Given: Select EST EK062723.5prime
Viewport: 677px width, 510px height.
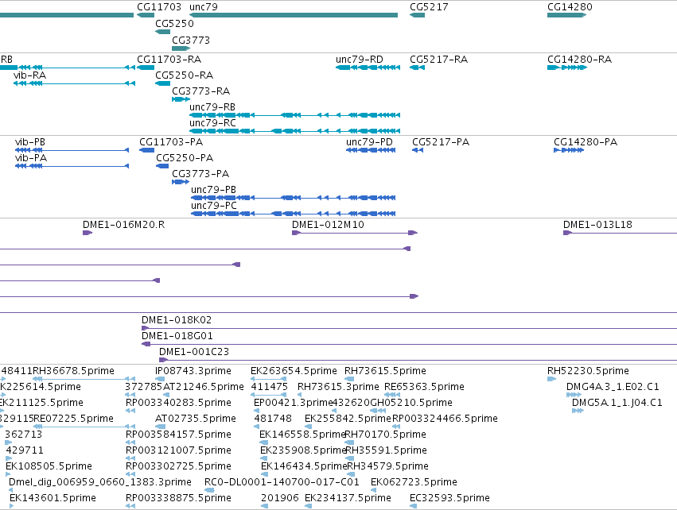Looking at the screenshot, I should [373, 491].
